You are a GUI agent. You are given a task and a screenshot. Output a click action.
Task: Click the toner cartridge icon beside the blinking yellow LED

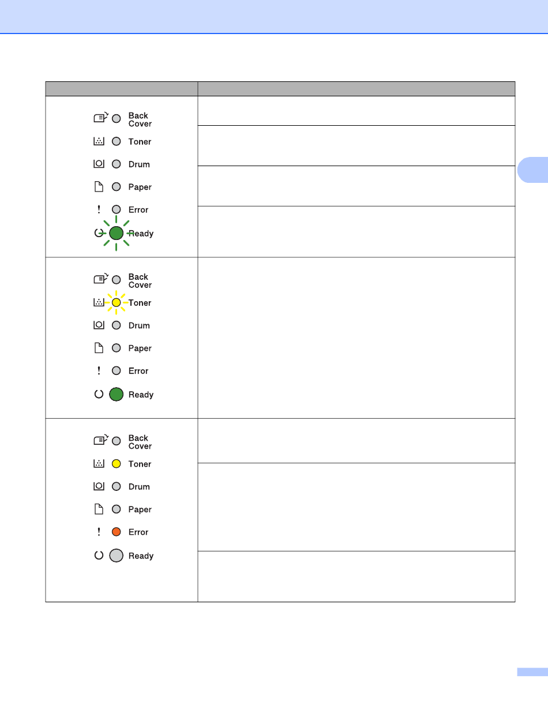99,303
